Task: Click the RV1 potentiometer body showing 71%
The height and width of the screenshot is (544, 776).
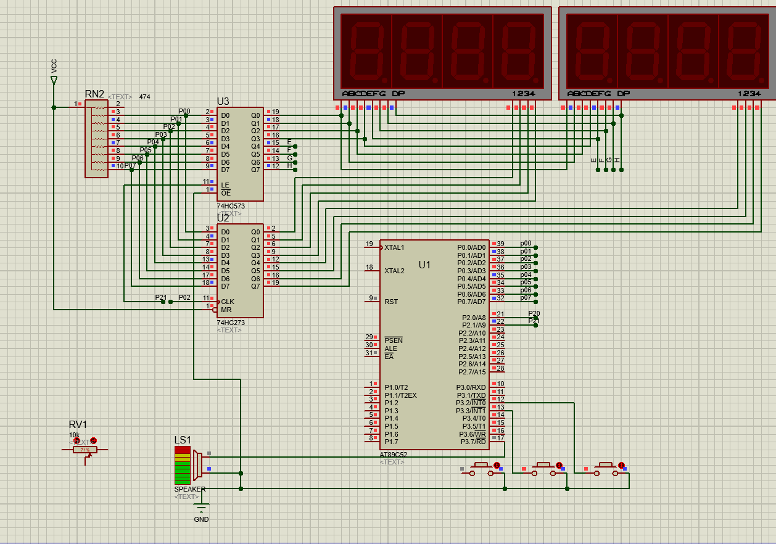Action: 85,450
